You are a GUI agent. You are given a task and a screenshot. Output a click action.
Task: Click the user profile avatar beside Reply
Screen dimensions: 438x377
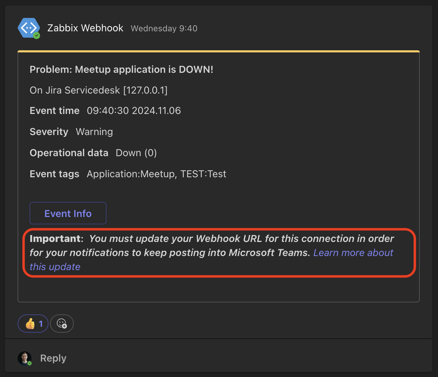pos(25,358)
